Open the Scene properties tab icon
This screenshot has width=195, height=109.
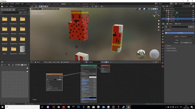(163, 39)
